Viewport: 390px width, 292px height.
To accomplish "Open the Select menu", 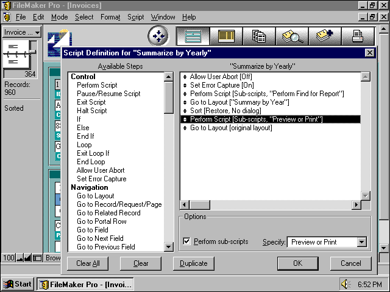I will [84, 17].
